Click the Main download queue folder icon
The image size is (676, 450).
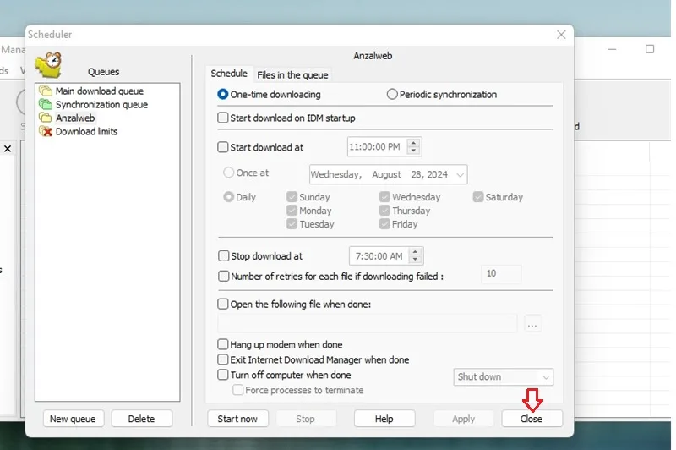(46, 91)
